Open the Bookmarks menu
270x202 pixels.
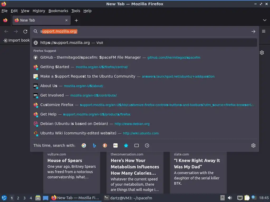point(58,11)
